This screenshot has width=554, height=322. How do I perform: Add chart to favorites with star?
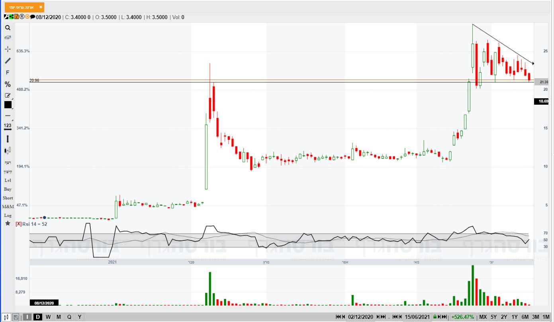8,223
